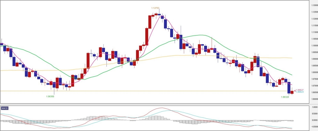Viewport: 318px width, 131px height.
Task: Click the 1.13000 price axis label
Action: tap(315, 5)
